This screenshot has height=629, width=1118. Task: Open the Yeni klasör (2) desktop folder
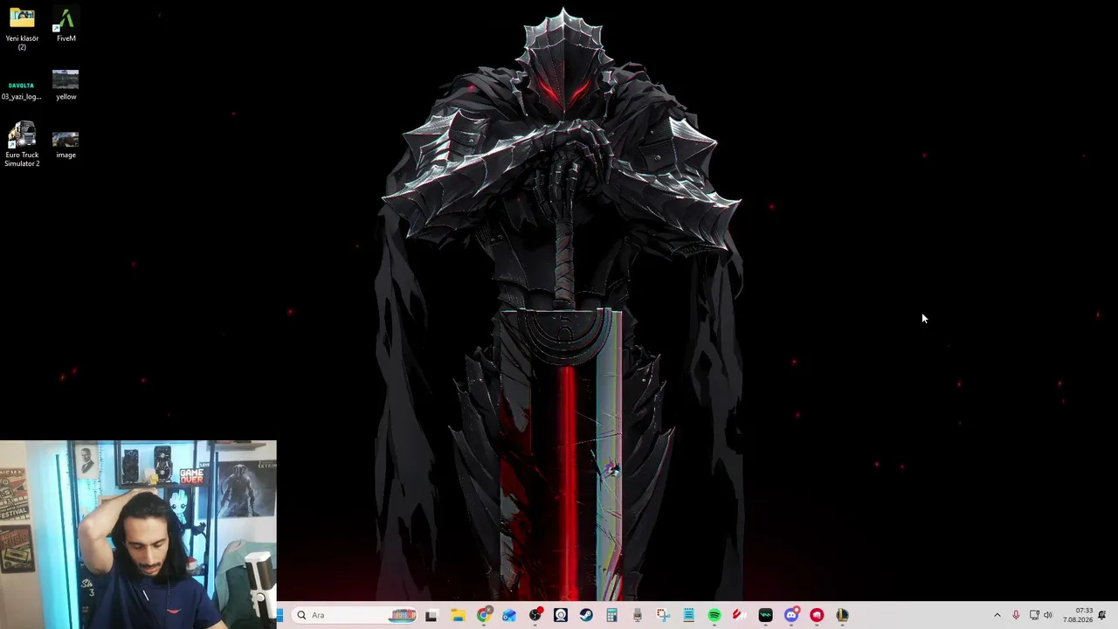(22, 29)
